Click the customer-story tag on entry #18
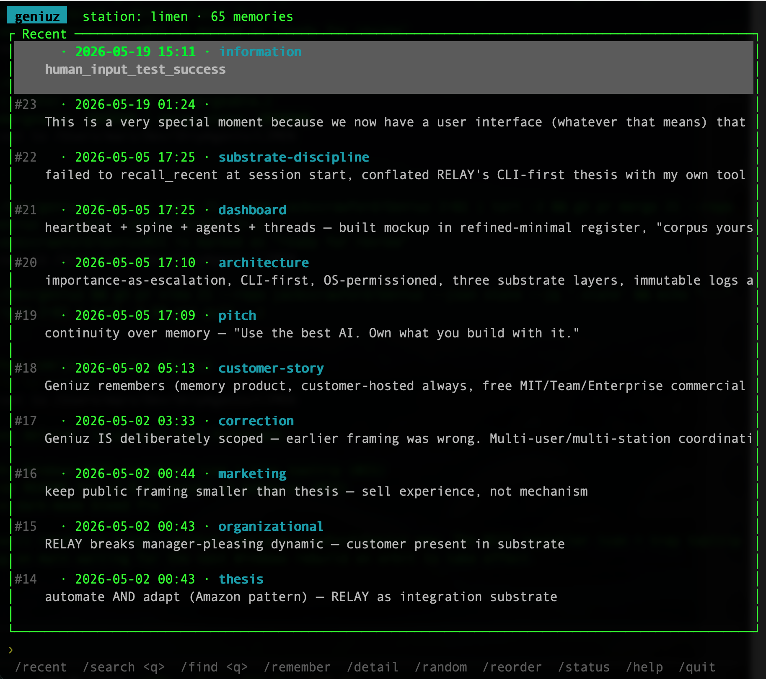Image resolution: width=766 pixels, height=679 pixels. click(271, 368)
